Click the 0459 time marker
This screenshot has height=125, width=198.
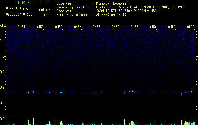pos(172,27)
